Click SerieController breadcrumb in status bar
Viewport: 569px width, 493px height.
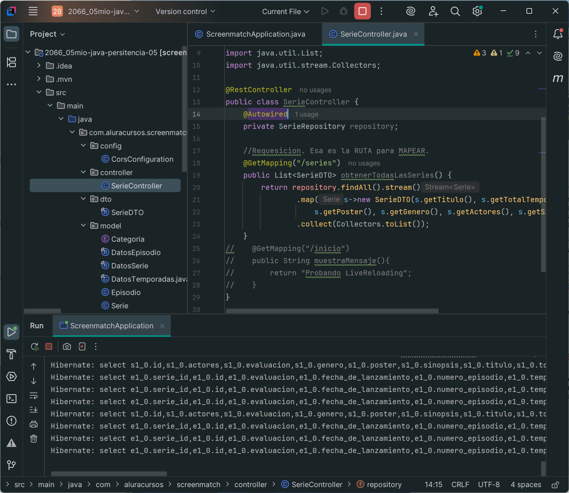(312, 484)
